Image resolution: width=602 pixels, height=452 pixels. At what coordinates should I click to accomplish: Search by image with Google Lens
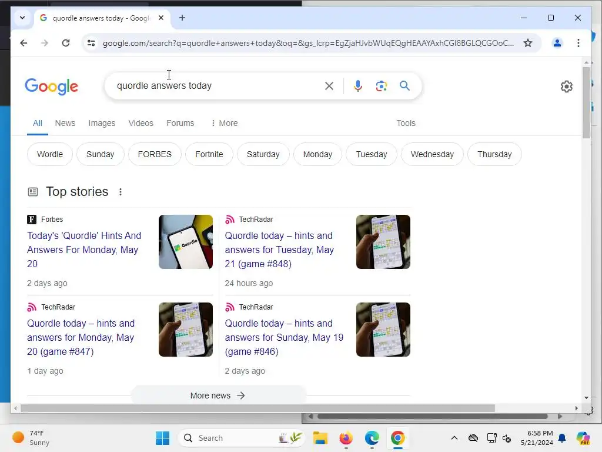[381, 86]
